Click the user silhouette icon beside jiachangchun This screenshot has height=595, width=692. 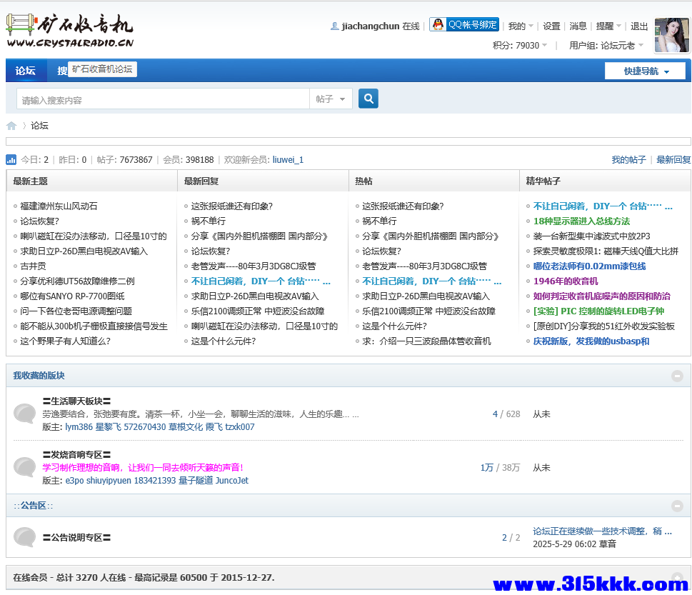[x=335, y=26]
